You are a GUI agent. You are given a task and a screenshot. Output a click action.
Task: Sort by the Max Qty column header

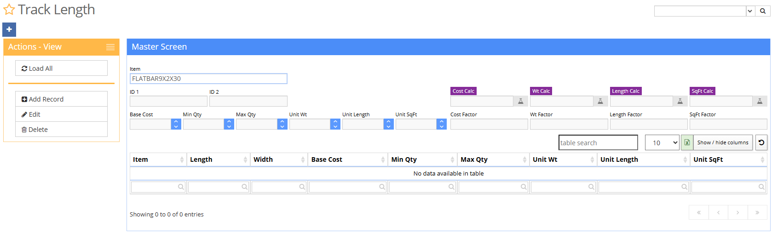point(493,159)
